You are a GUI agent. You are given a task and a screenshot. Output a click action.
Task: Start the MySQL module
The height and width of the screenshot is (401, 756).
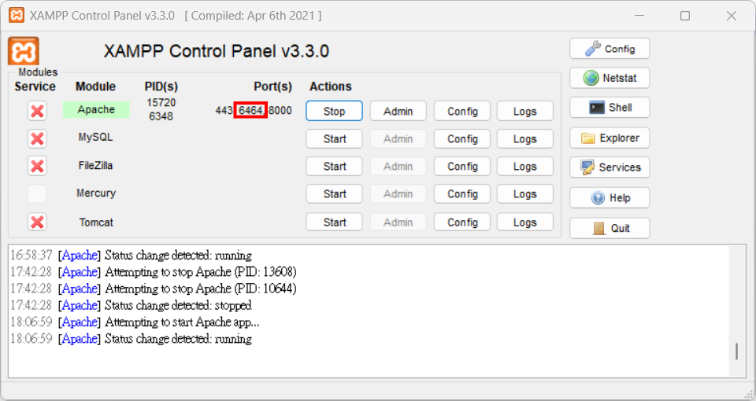click(x=334, y=139)
